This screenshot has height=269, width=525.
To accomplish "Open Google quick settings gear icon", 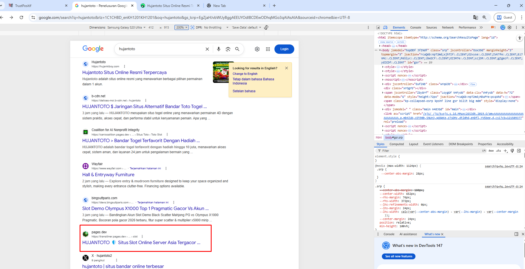I will [257, 49].
